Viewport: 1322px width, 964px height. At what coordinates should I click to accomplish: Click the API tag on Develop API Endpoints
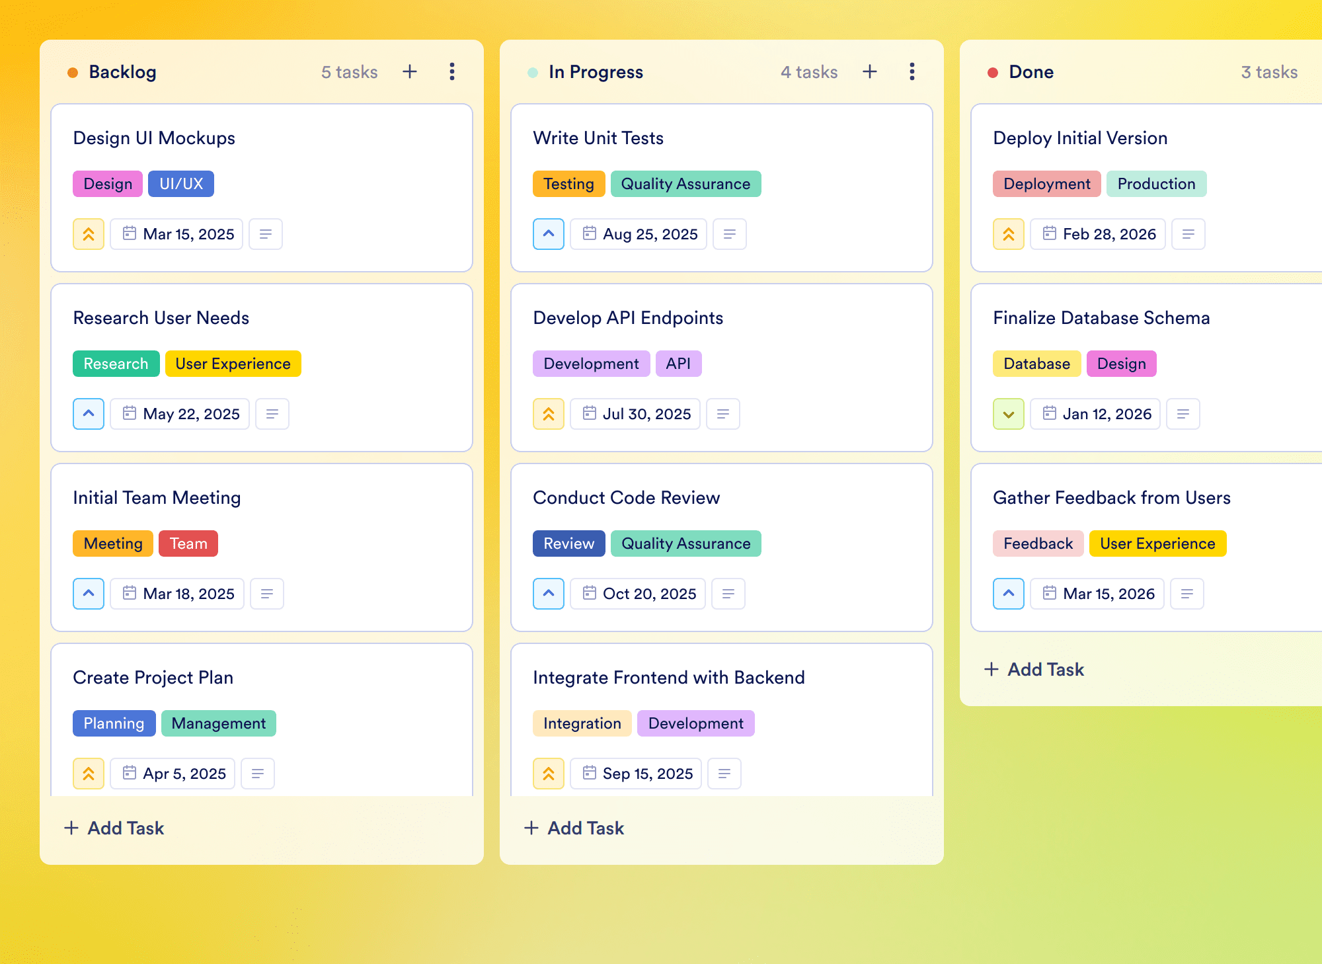pos(679,364)
